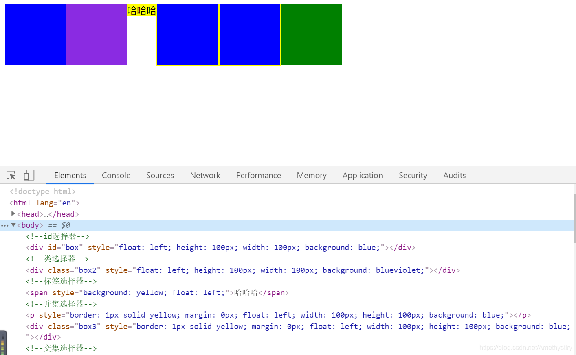This screenshot has height=355, width=576.
Task: Open the three-dots menu beside body
Action: (x=5, y=225)
